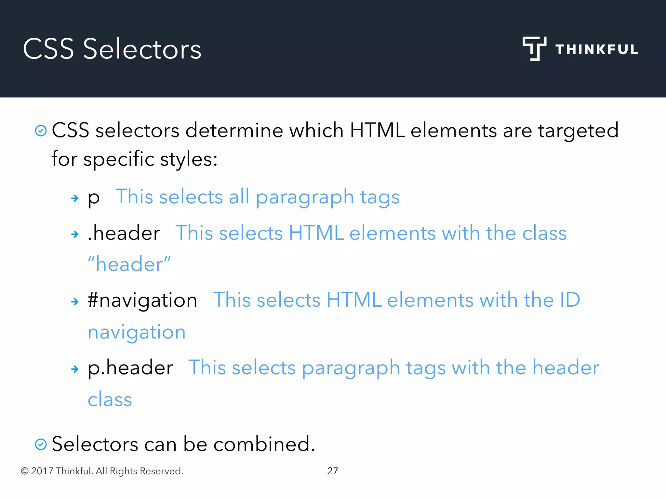Click the arrow bullet before #navigation

pos(75,301)
